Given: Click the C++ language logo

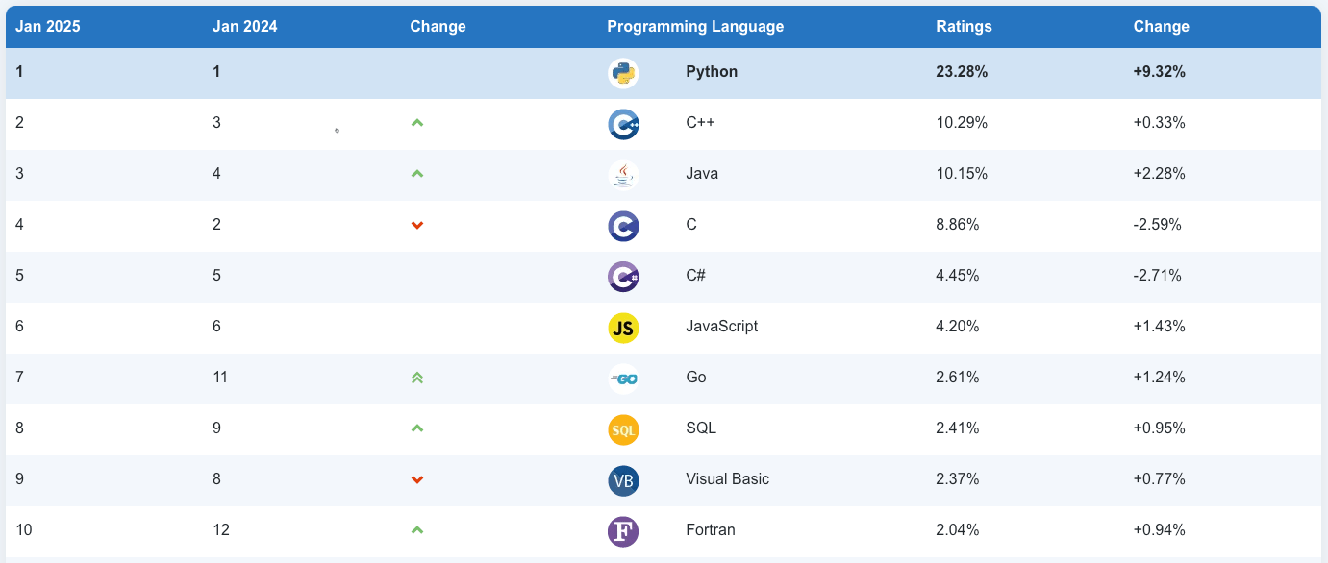Looking at the screenshot, I should tap(623, 124).
